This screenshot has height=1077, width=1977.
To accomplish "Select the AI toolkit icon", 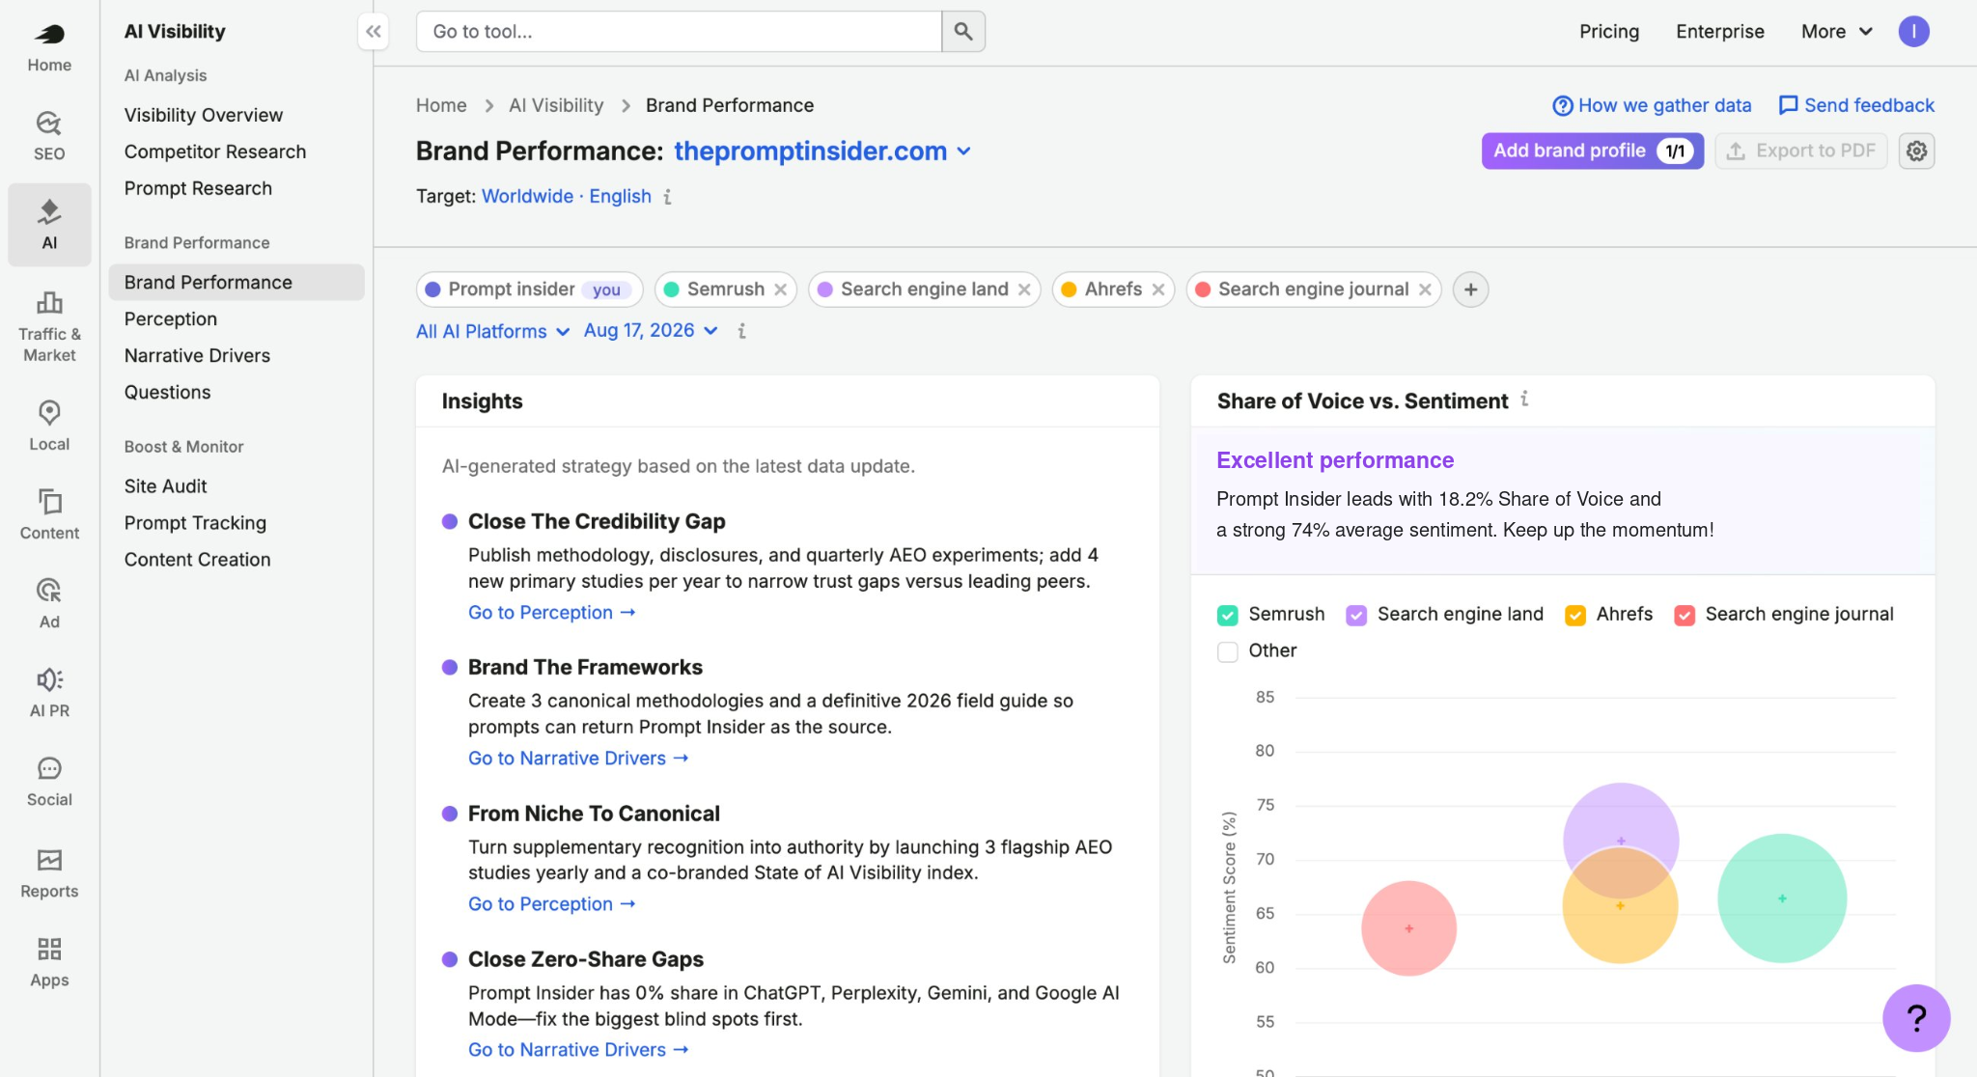I will pos(49,225).
